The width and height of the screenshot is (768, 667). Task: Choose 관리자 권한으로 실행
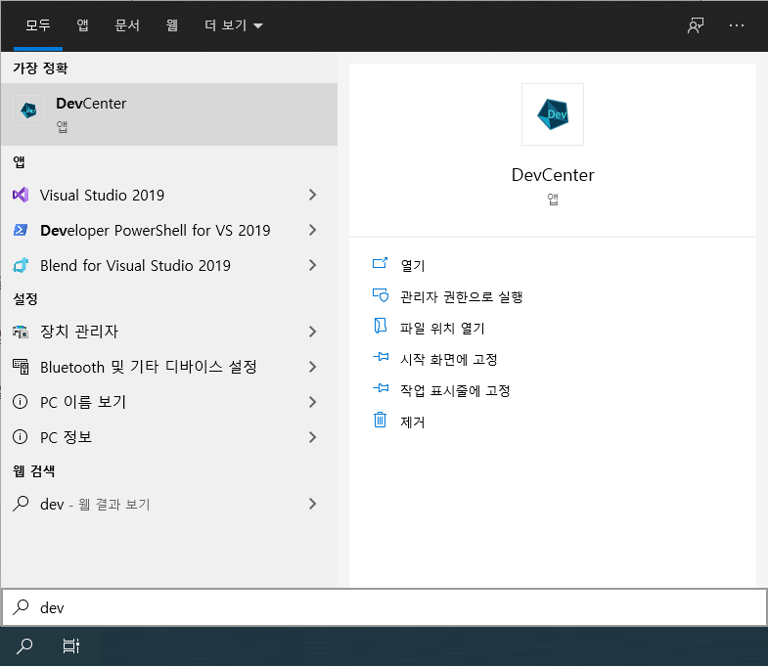click(x=462, y=296)
